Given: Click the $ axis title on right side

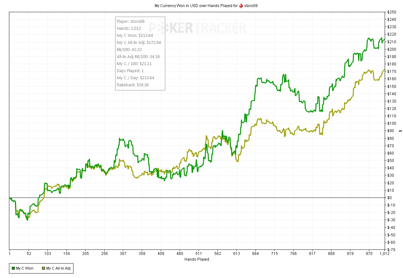Looking at the screenshot, I should click(400, 131).
